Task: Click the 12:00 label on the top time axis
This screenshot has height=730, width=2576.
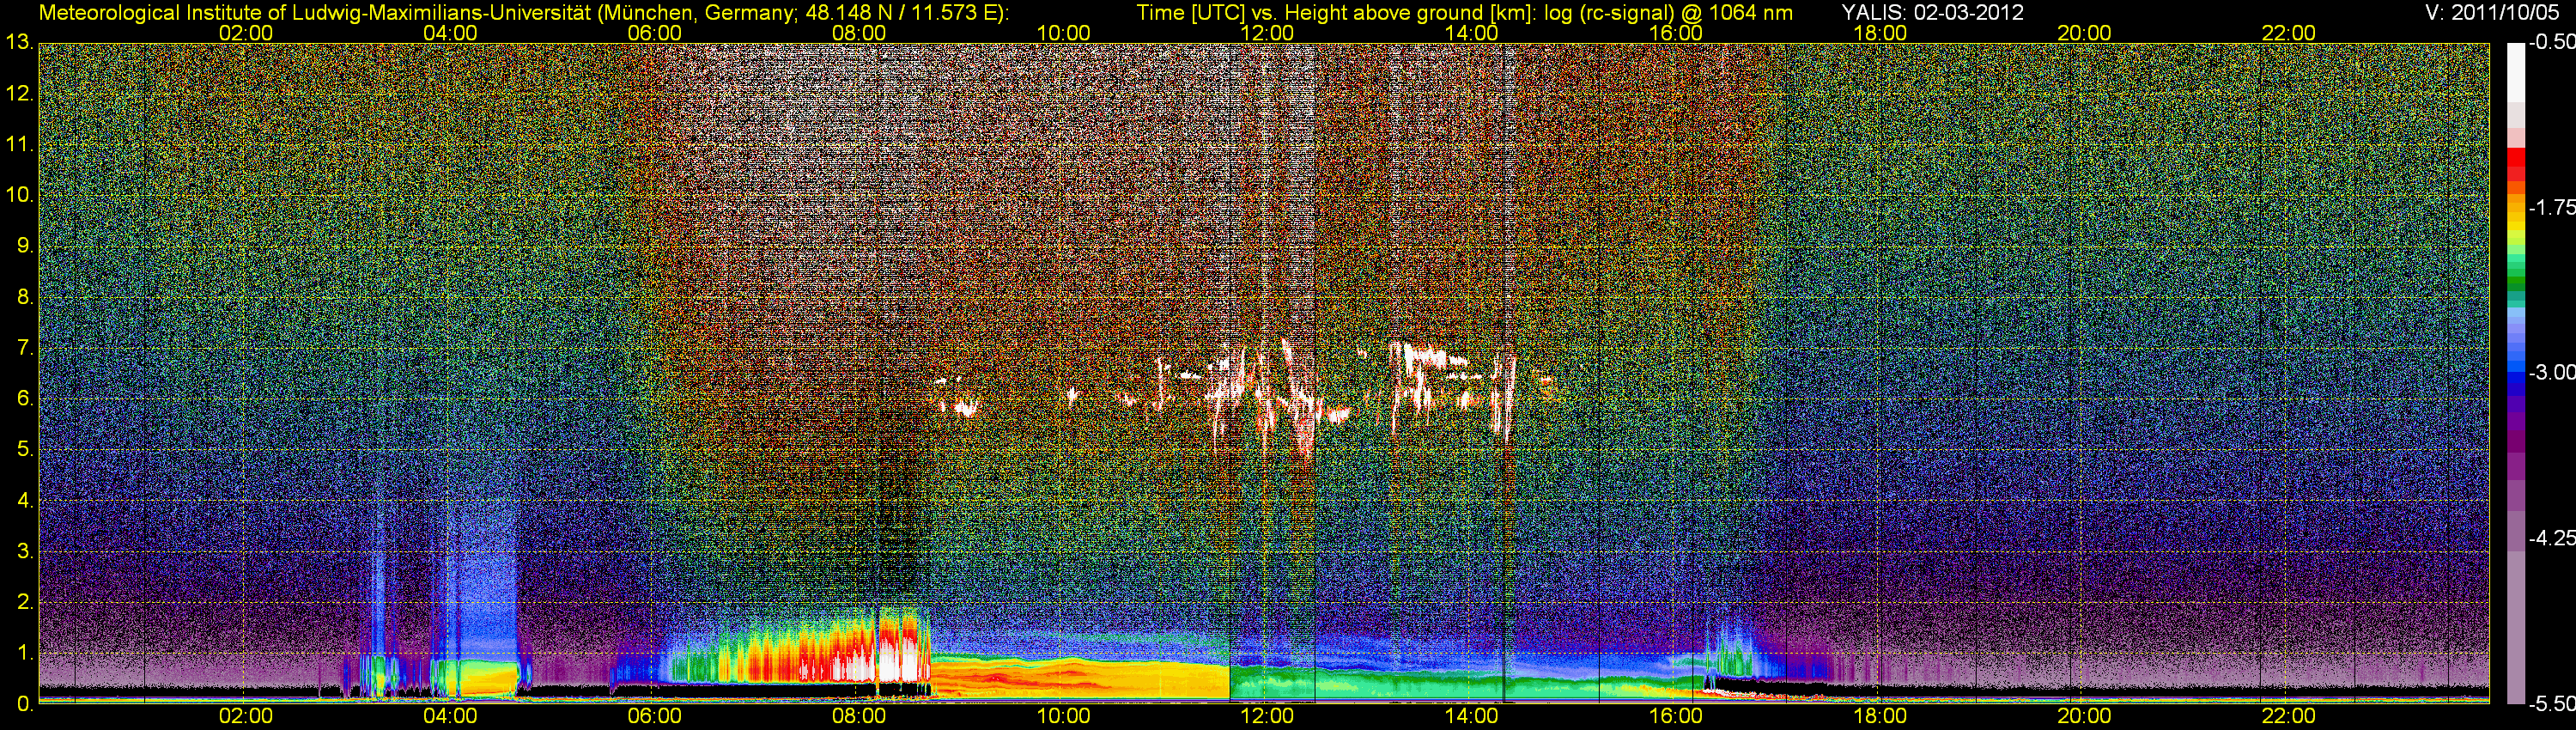Action: 1267,33
